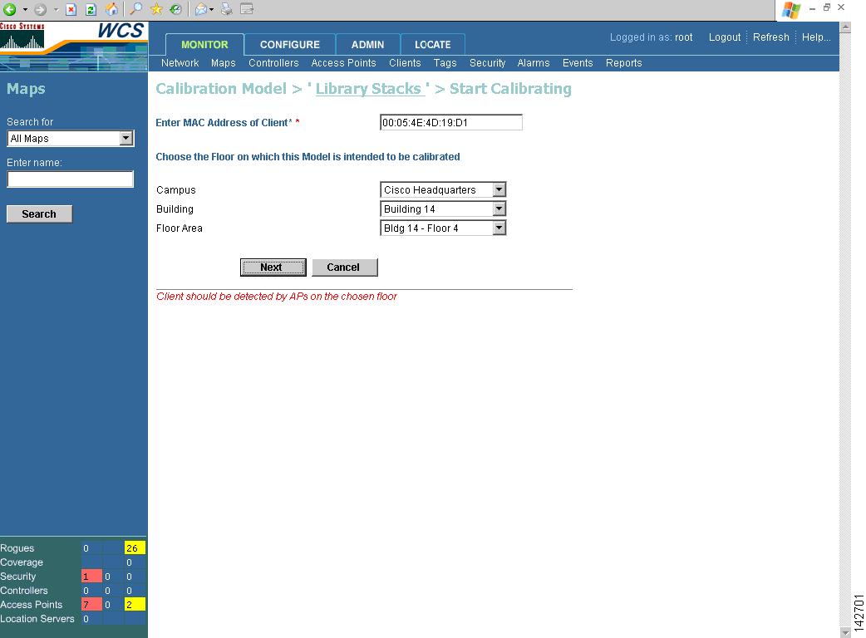Viewport: 866px width, 638px height.
Task: Click the Edit page icon in toolbar
Action: tap(247, 9)
